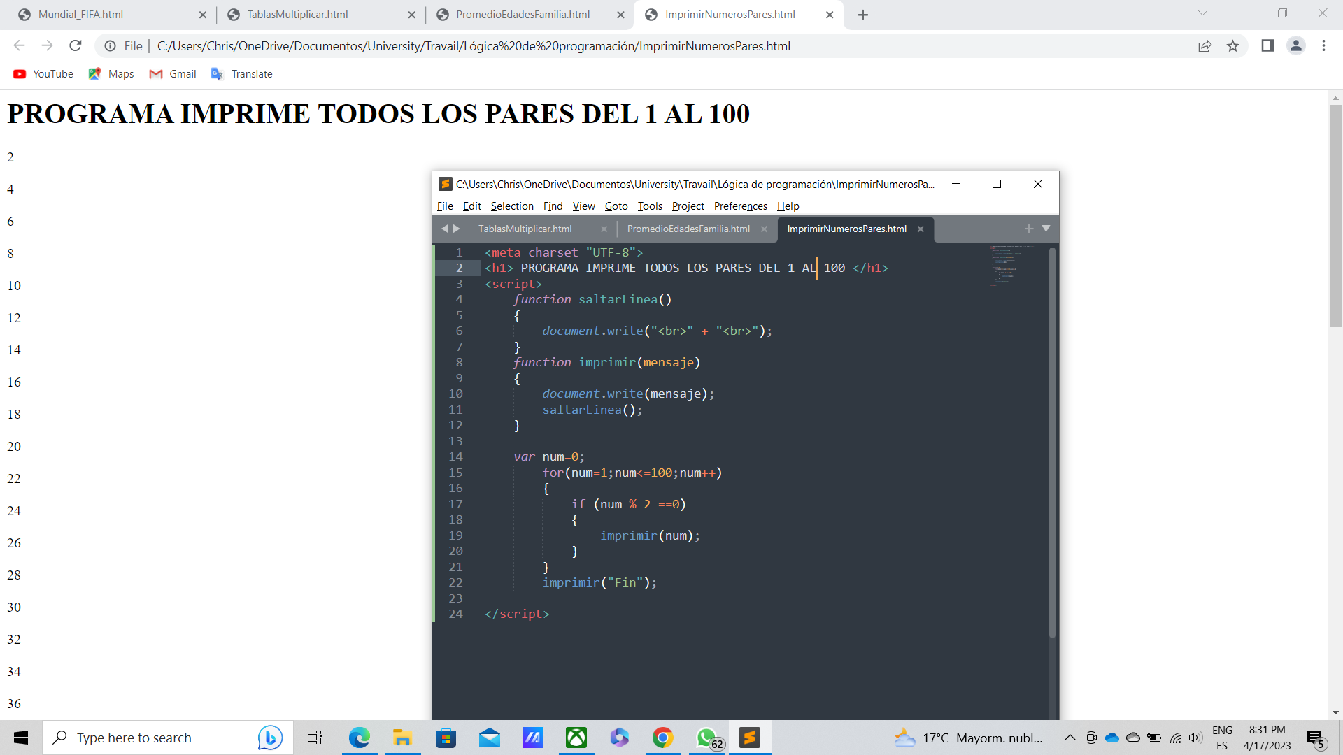Click line number 15 in gutter
The height and width of the screenshot is (755, 1343).
coord(455,473)
